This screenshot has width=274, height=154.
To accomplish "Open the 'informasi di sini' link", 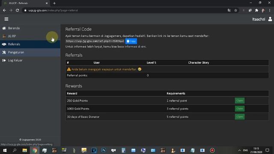I will [x=135, y=47].
